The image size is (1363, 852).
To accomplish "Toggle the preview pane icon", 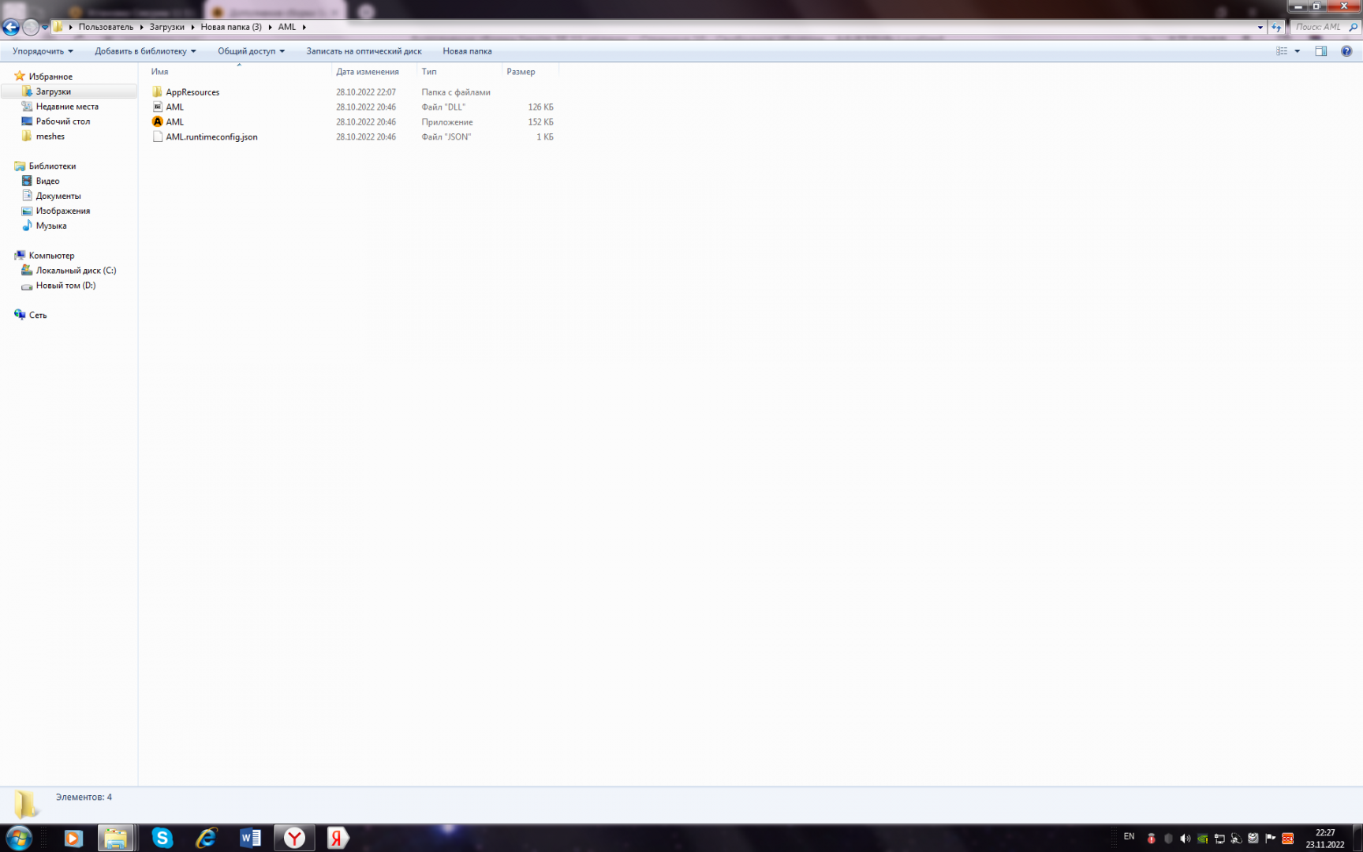I will (1320, 51).
